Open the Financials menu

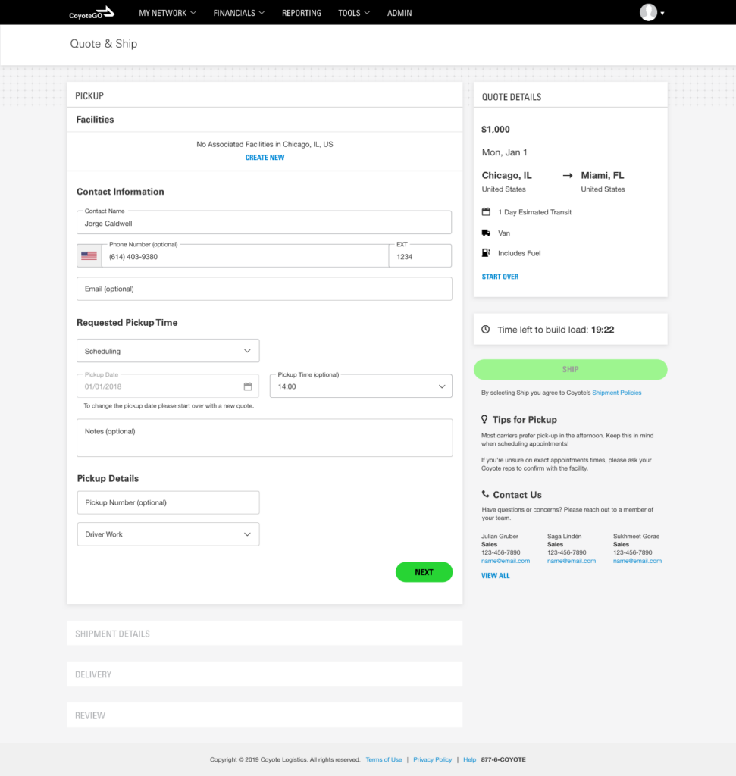coord(239,13)
